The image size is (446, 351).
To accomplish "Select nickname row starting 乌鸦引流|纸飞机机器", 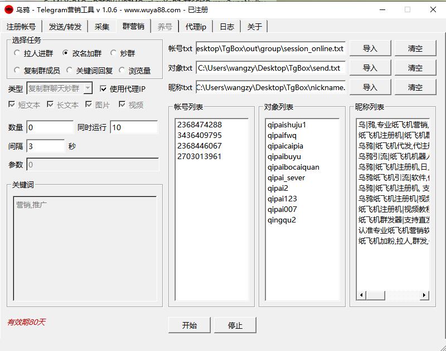I will point(394,156).
